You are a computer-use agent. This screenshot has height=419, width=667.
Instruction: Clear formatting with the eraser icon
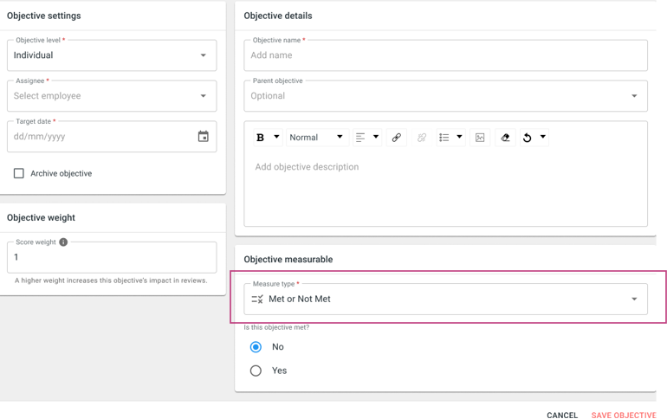coord(505,138)
